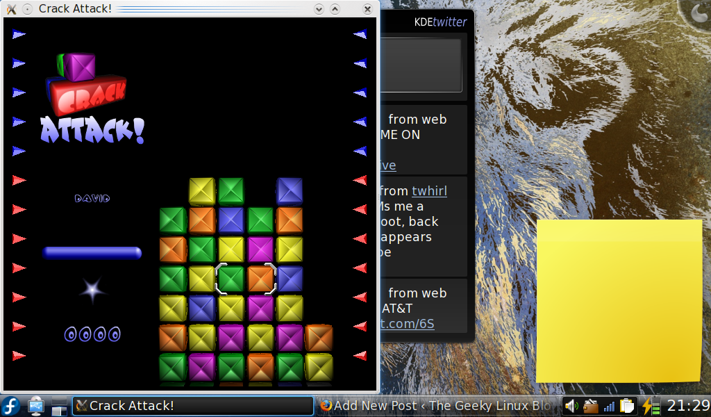The height and width of the screenshot is (417, 711).
Task: Toggle the on-all-desktops dot button in title bar
Action: tap(28, 9)
